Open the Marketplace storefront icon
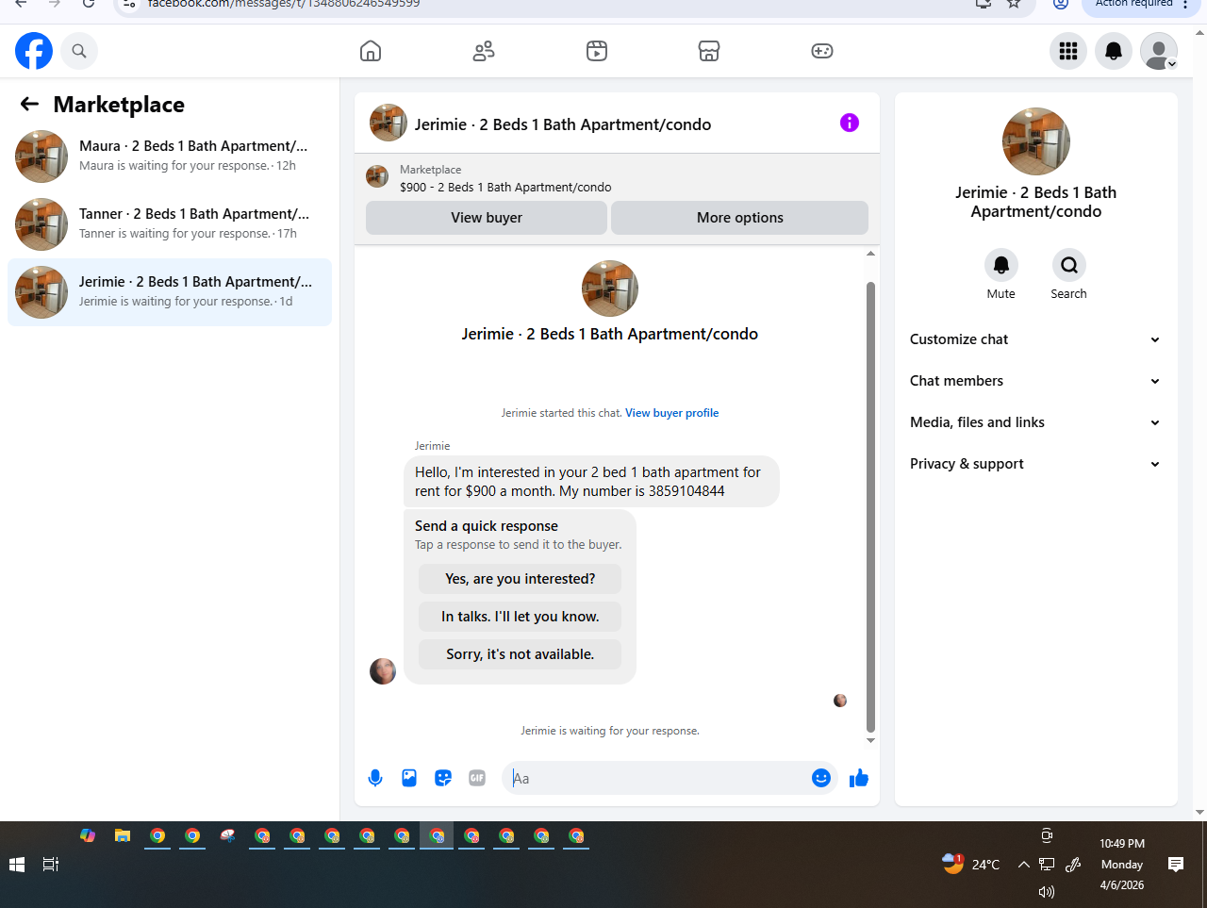Viewport: 1207px width, 908px height. pyautogui.click(x=709, y=51)
